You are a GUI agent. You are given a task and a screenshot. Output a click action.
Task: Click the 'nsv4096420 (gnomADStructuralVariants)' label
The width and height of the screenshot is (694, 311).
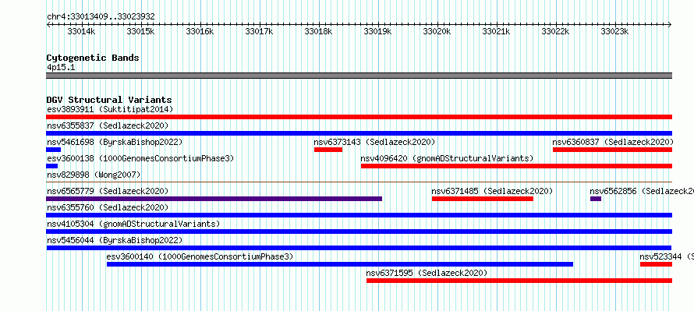(x=447, y=158)
